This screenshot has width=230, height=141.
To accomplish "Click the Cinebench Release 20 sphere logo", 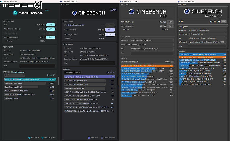I will [187, 11].
